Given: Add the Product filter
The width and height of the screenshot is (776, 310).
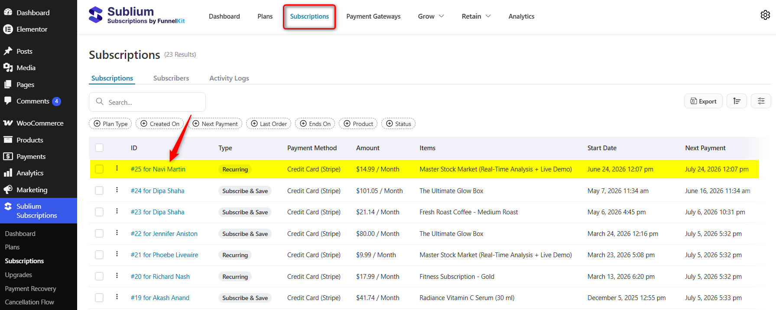Looking at the screenshot, I should coord(358,124).
